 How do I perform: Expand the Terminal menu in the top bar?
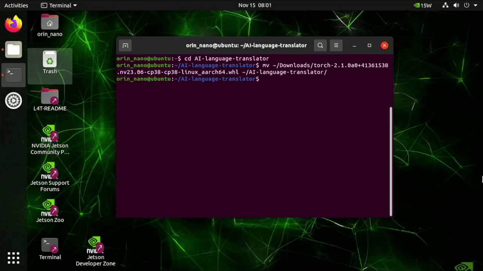[x=58, y=5]
